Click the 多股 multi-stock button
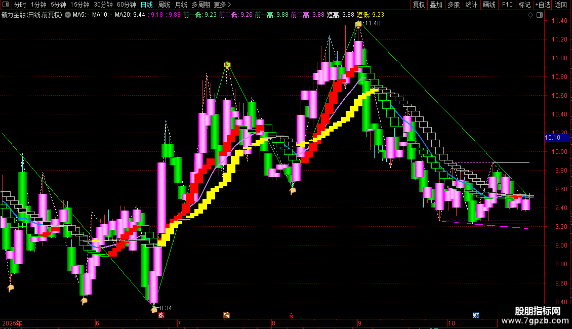 pos(454,5)
